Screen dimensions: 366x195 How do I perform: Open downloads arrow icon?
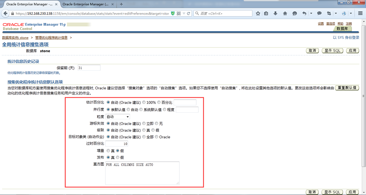point(276,14)
